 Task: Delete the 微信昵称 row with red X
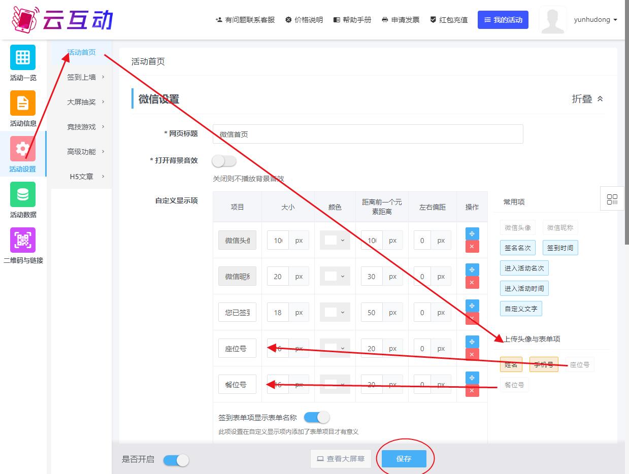[472, 283]
